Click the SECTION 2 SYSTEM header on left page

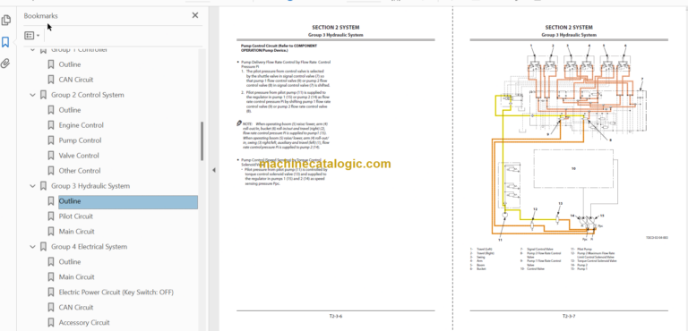pos(336,27)
